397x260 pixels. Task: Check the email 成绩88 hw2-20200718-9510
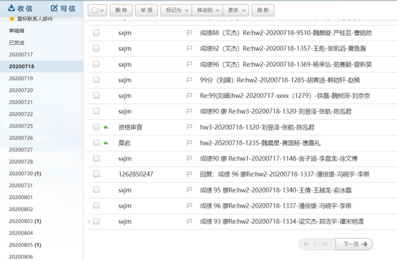(x=96, y=32)
